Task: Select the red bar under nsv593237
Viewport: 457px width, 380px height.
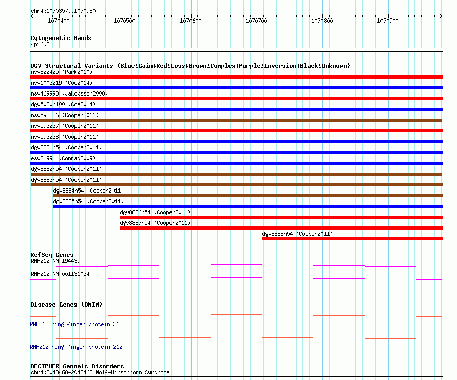Action: 236,131
